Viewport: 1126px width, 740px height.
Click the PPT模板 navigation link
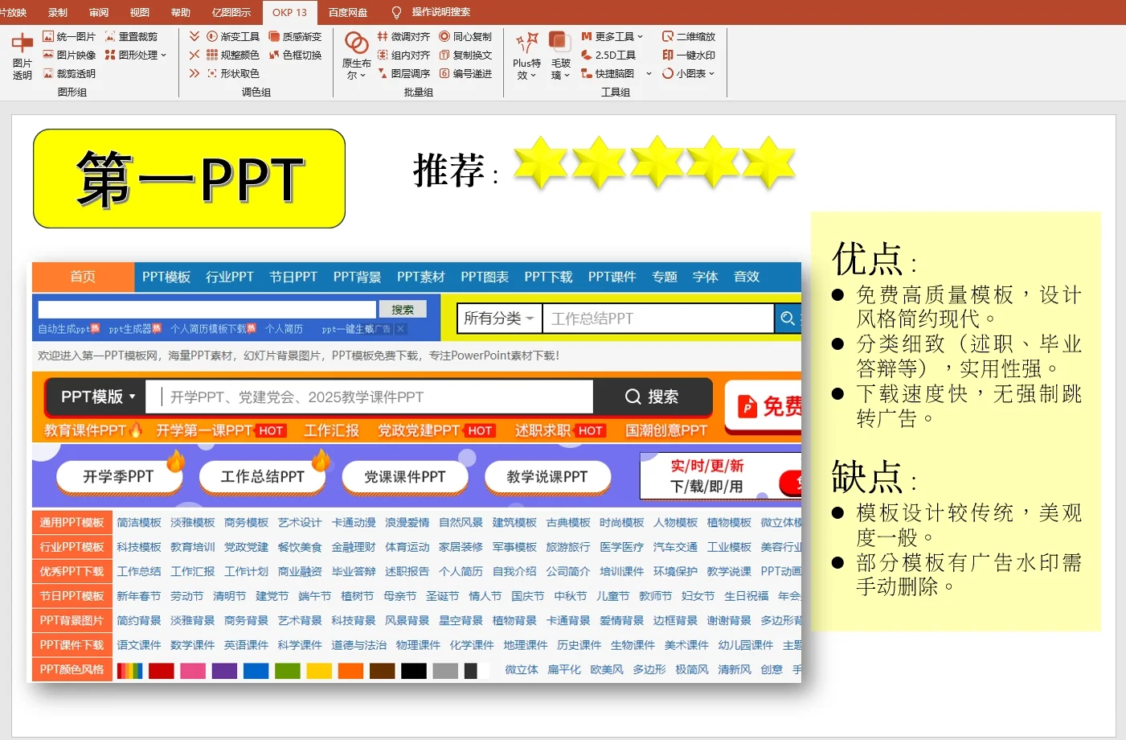(167, 277)
